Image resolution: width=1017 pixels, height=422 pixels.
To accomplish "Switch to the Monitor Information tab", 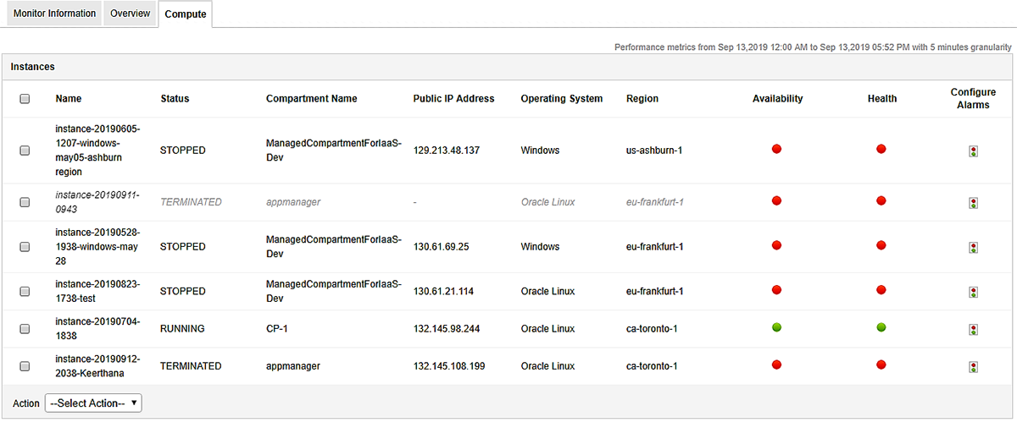I will click(54, 14).
